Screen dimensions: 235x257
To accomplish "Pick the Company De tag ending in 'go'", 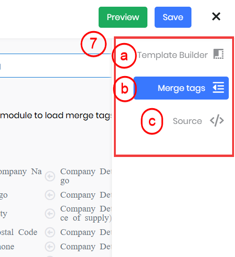I will (86, 176).
